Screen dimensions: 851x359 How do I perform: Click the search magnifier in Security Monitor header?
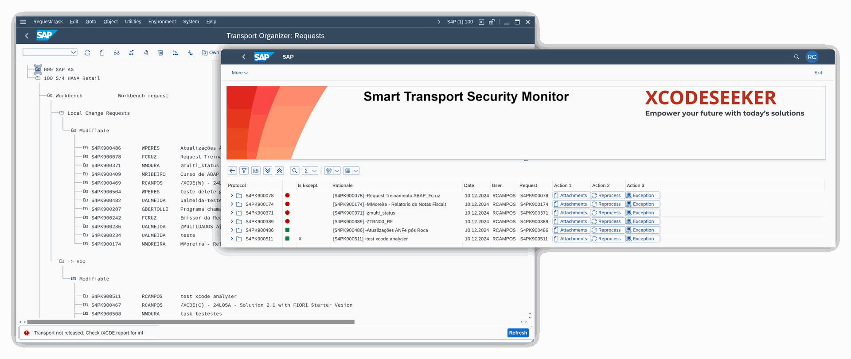796,57
